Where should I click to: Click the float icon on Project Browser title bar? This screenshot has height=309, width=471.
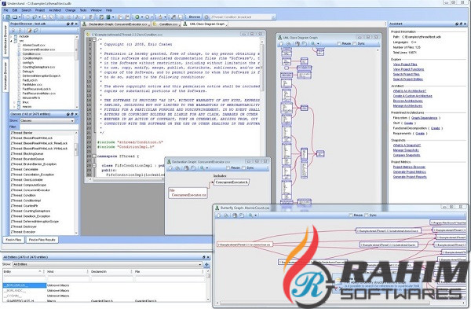(x=72, y=24)
